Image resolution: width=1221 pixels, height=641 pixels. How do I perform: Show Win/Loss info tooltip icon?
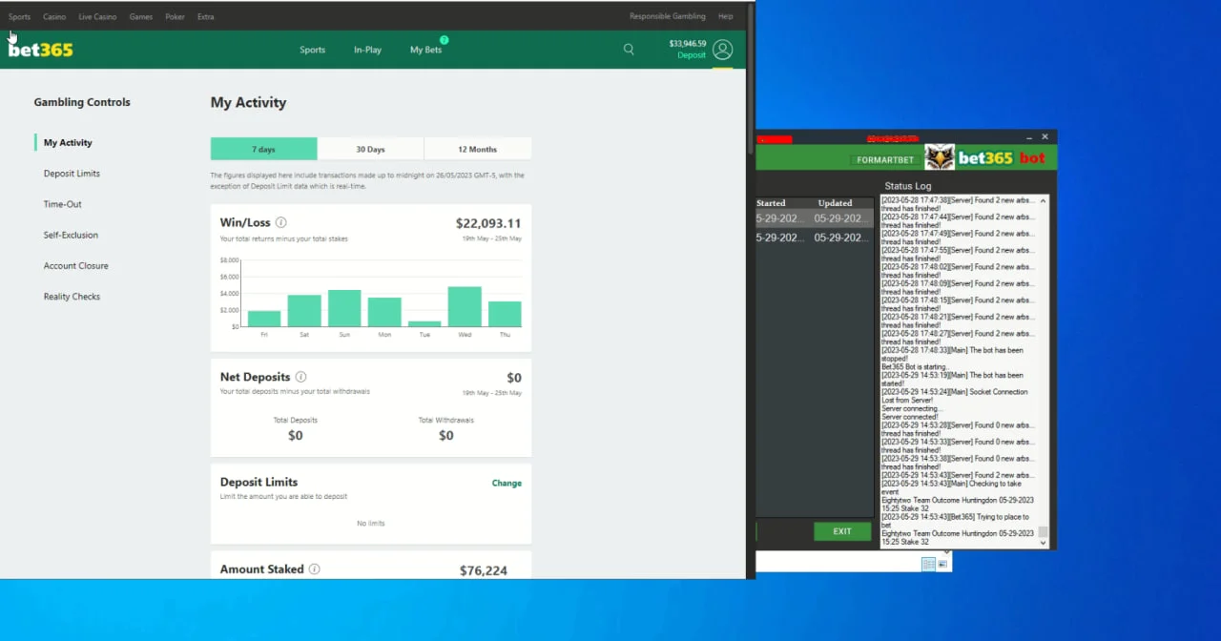(280, 223)
